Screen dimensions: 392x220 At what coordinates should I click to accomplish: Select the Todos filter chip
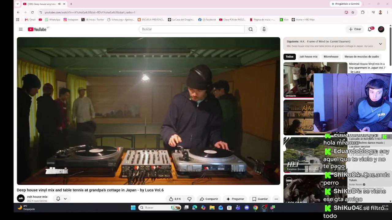pos(289,57)
